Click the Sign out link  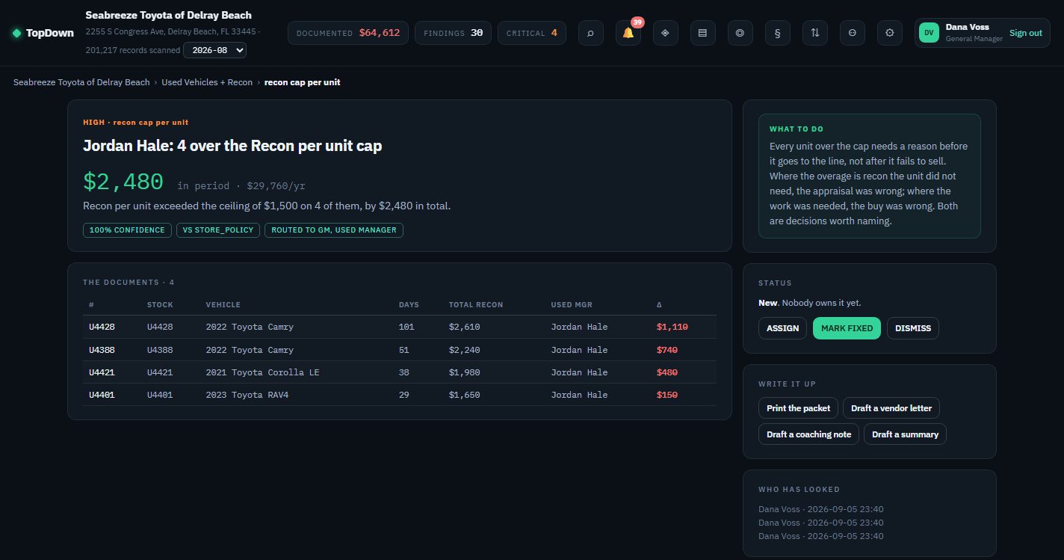point(1025,33)
